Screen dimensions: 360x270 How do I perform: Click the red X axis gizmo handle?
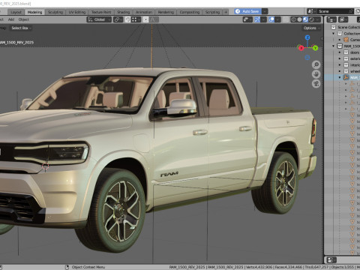point(301,48)
